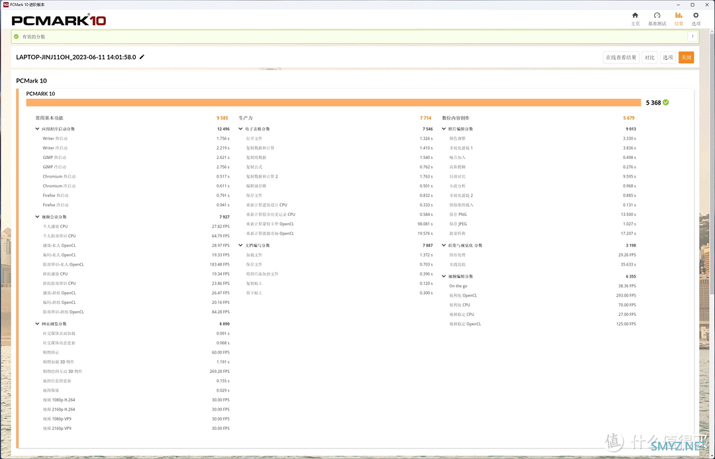Click the orange PCMARK 10 score bar
This screenshot has height=459, width=715.
pyautogui.click(x=333, y=103)
